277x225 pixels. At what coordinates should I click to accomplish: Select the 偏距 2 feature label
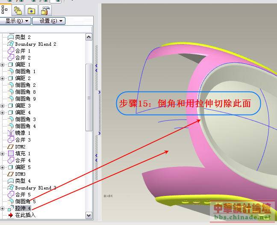pos(23,78)
